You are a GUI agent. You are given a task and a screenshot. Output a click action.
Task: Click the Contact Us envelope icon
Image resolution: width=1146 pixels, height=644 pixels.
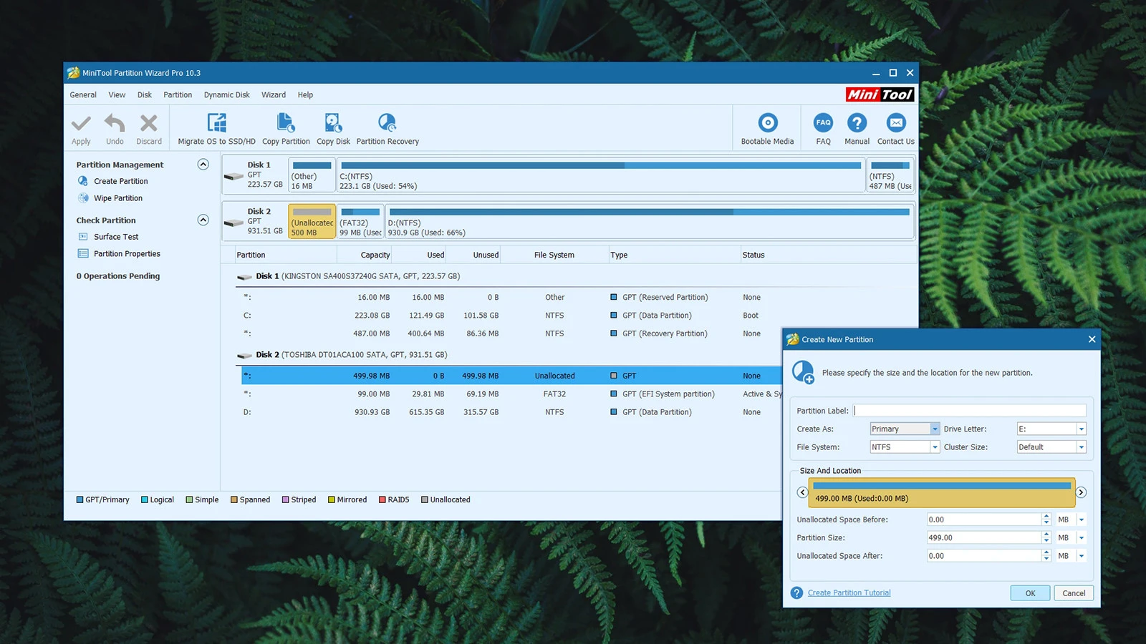pyautogui.click(x=896, y=122)
